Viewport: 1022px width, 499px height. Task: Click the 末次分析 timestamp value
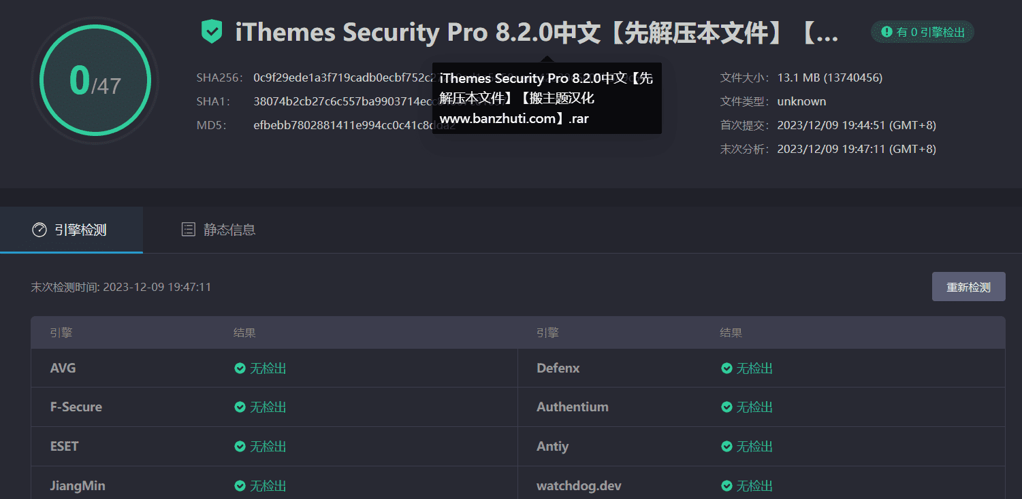(857, 149)
